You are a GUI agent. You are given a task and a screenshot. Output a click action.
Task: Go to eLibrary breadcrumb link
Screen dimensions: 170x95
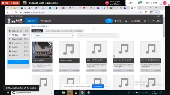point(43,26)
